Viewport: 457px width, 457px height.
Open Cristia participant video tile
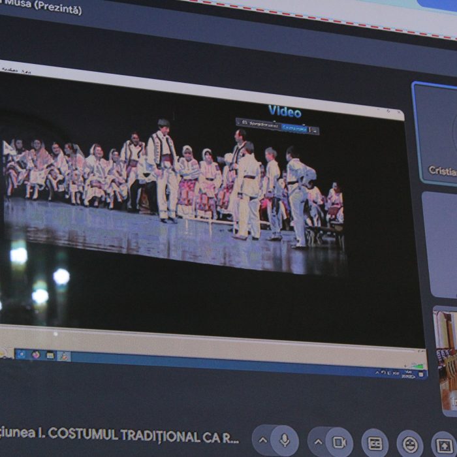tap(436, 134)
